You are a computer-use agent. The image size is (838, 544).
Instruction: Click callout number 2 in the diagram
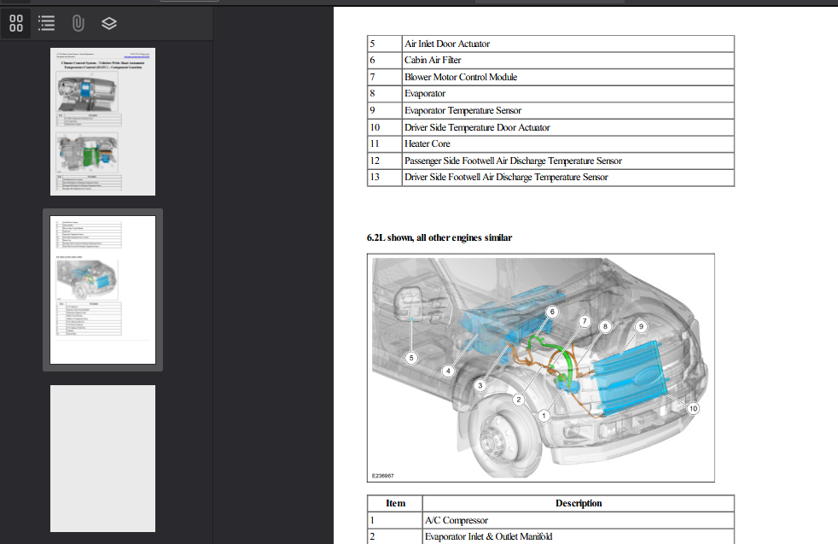pyautogui.click(x=518, y=400)
